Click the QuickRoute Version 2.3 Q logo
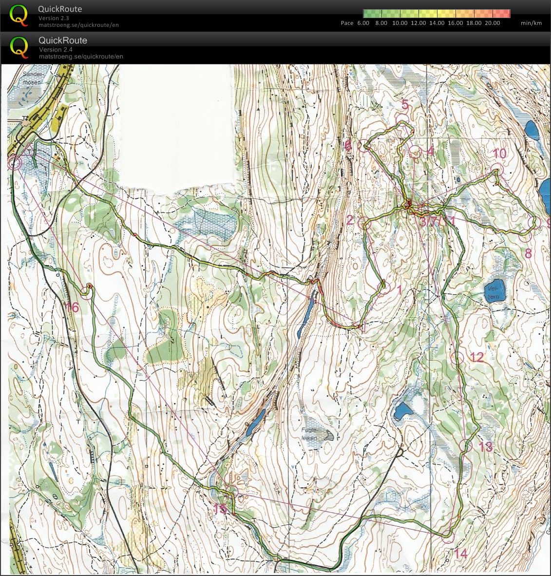The image size is (551, 576). [x=19, y=16]
